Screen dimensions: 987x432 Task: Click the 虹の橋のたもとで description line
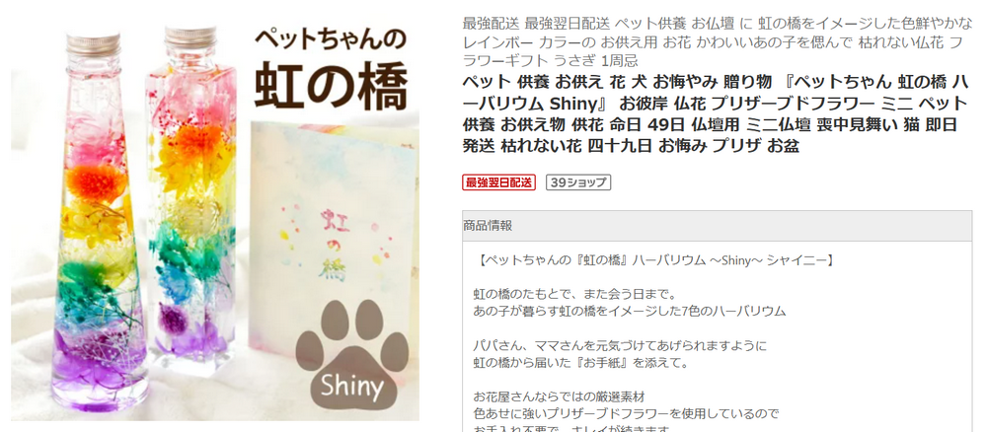click(573, 294)
